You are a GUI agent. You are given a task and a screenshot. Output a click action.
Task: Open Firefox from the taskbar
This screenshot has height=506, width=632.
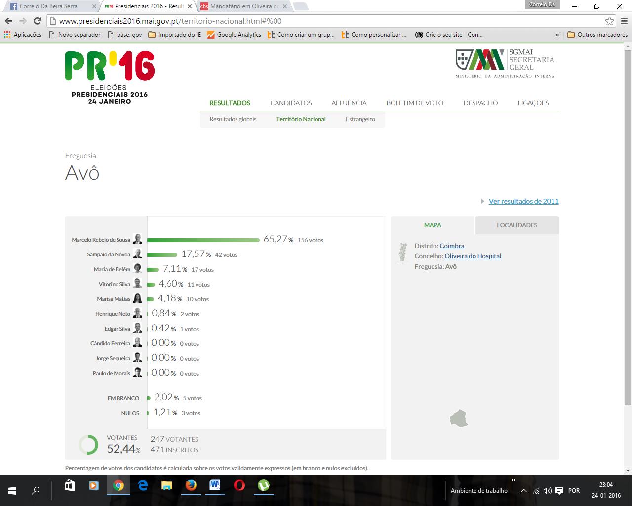[x=191, y=486]
